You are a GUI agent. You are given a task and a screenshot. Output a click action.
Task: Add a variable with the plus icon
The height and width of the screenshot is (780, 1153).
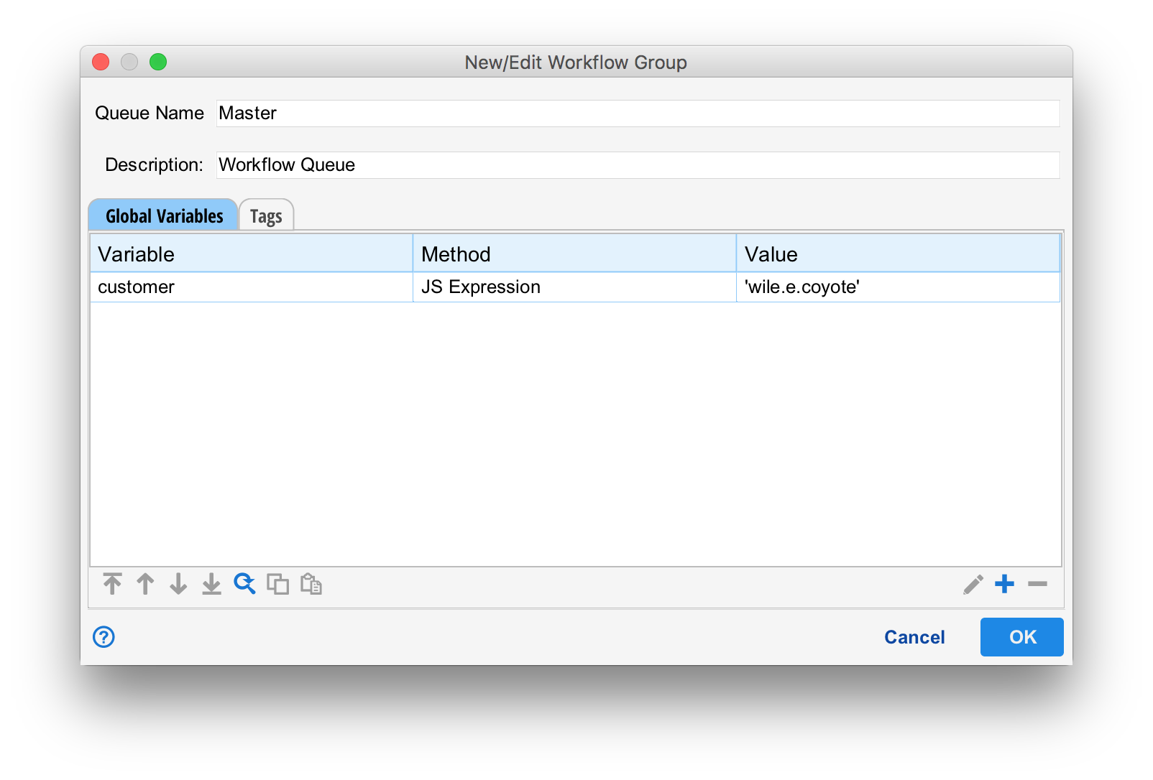click(1004, 584)
